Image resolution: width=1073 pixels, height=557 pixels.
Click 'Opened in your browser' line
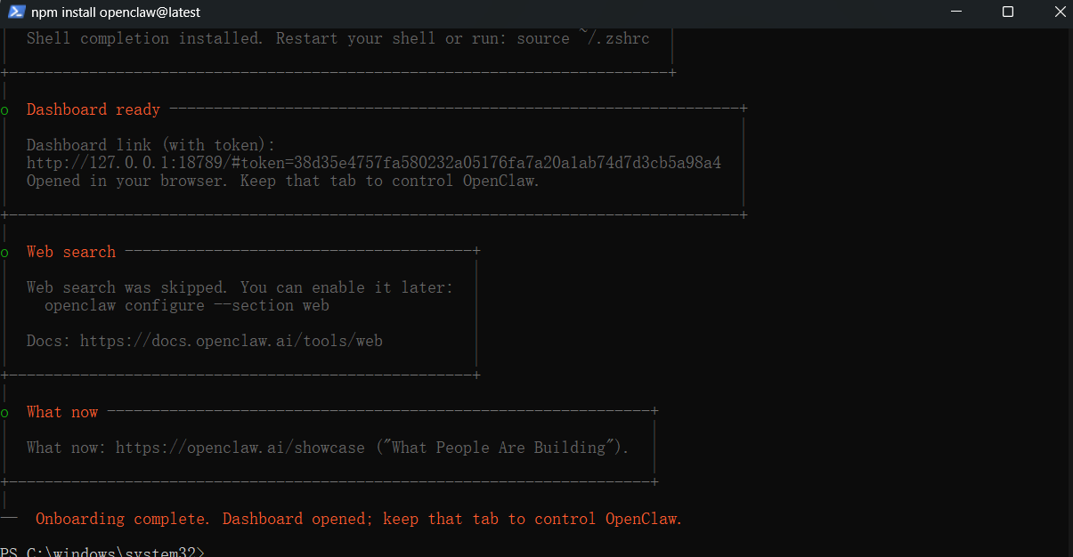283,181
